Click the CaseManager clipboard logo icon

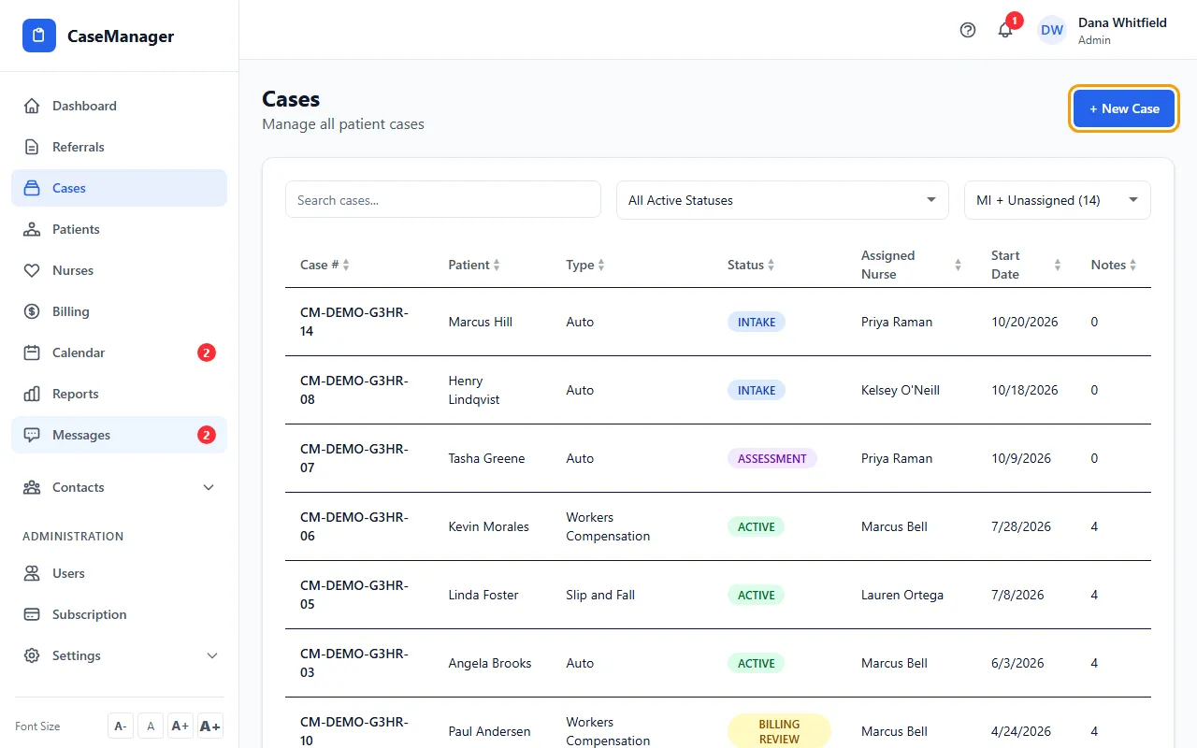pos(39,36)
